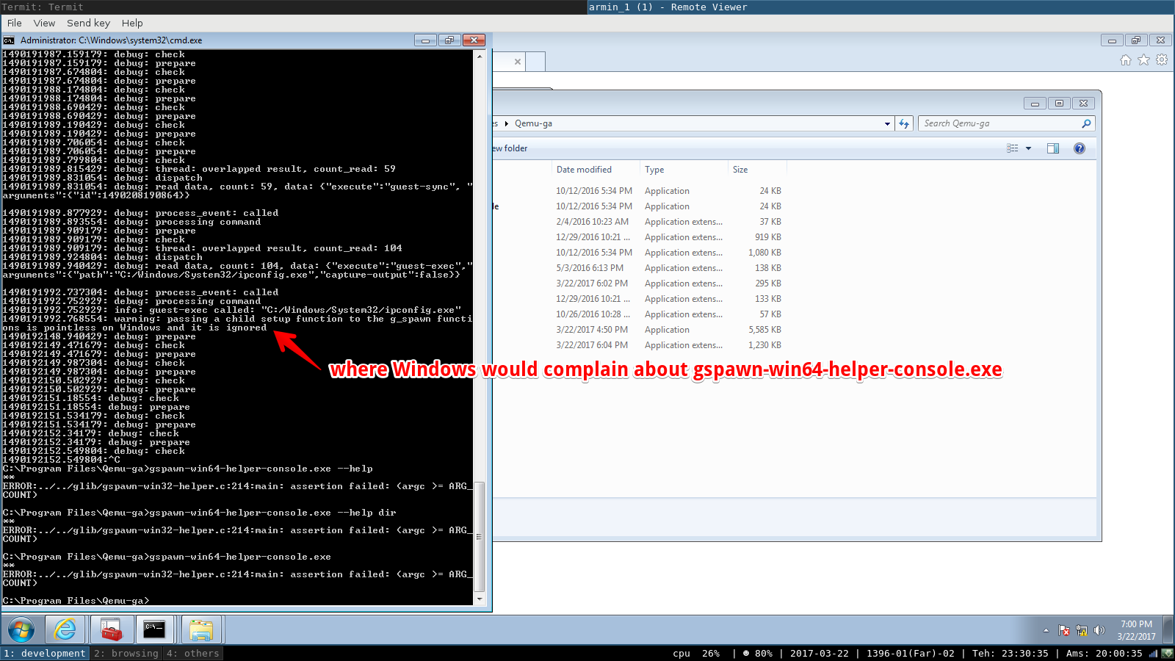Click the Show desktop strip
Image resolution: width=1175 pixels, height=661 pixels.
coord(1168,630)
